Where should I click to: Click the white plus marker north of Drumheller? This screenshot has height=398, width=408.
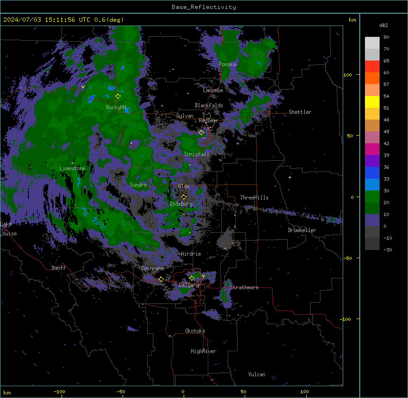(x=290, y=177)
